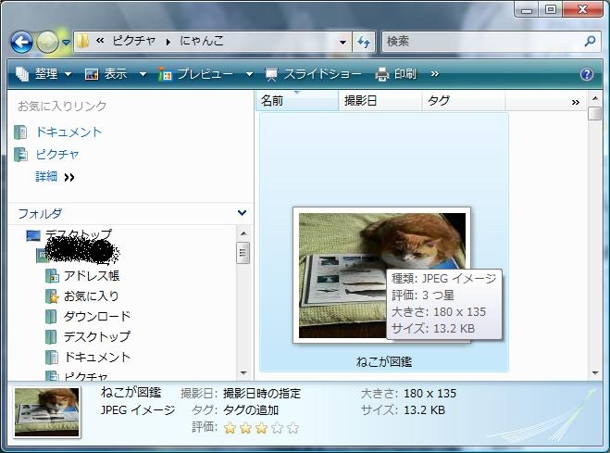Click the ねこが図鑑 file name label

(x=383, y=361)
